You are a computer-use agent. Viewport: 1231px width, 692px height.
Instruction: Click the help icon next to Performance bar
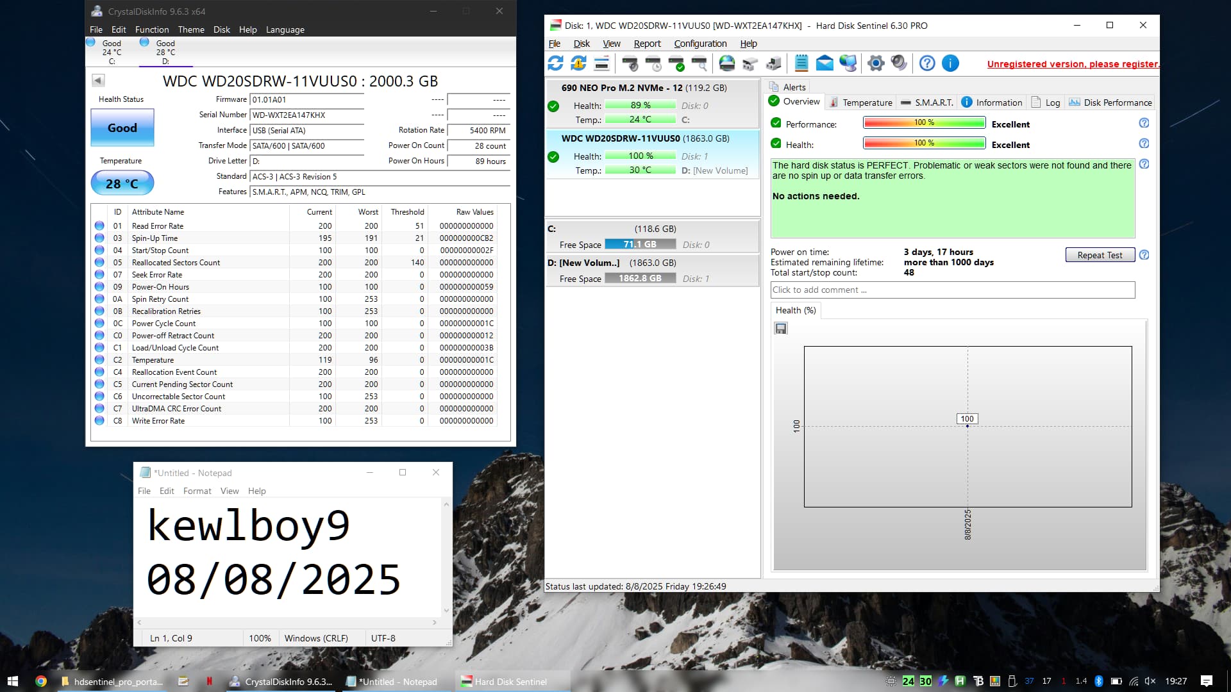pos(1144,123)
